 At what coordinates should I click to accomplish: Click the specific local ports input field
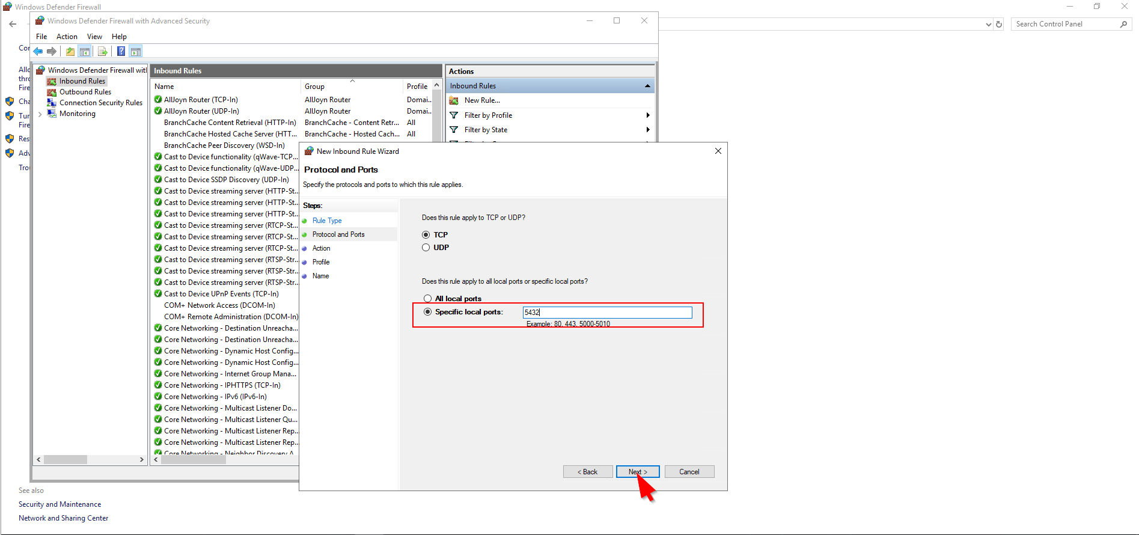[607, 313]
